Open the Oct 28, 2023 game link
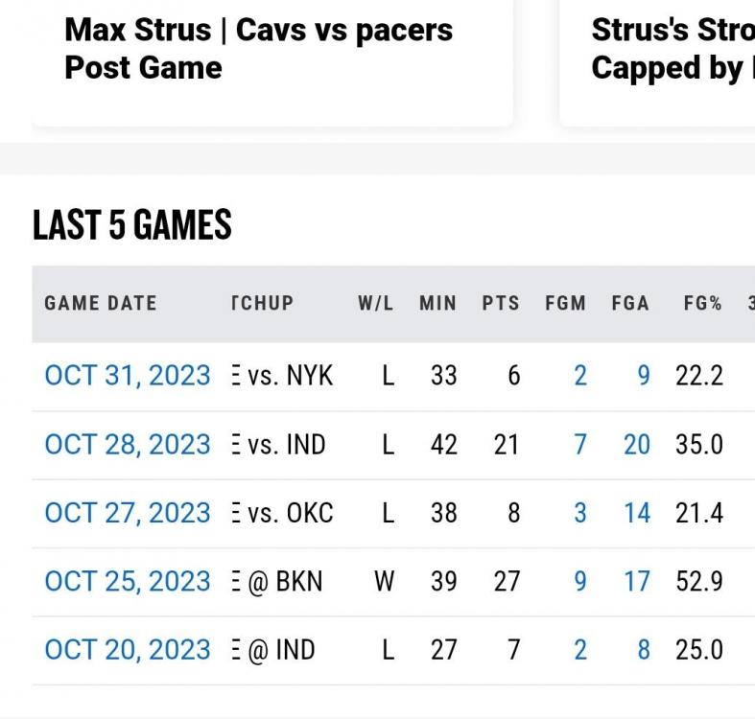 click(127, 445)
